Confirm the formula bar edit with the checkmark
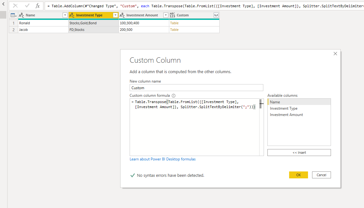The image size is (364, 208). (27, 6)
